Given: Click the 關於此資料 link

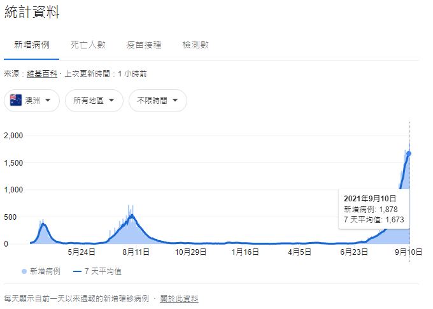Looking at the screenshot, I should pyautogui.click(x=179, y=299).
